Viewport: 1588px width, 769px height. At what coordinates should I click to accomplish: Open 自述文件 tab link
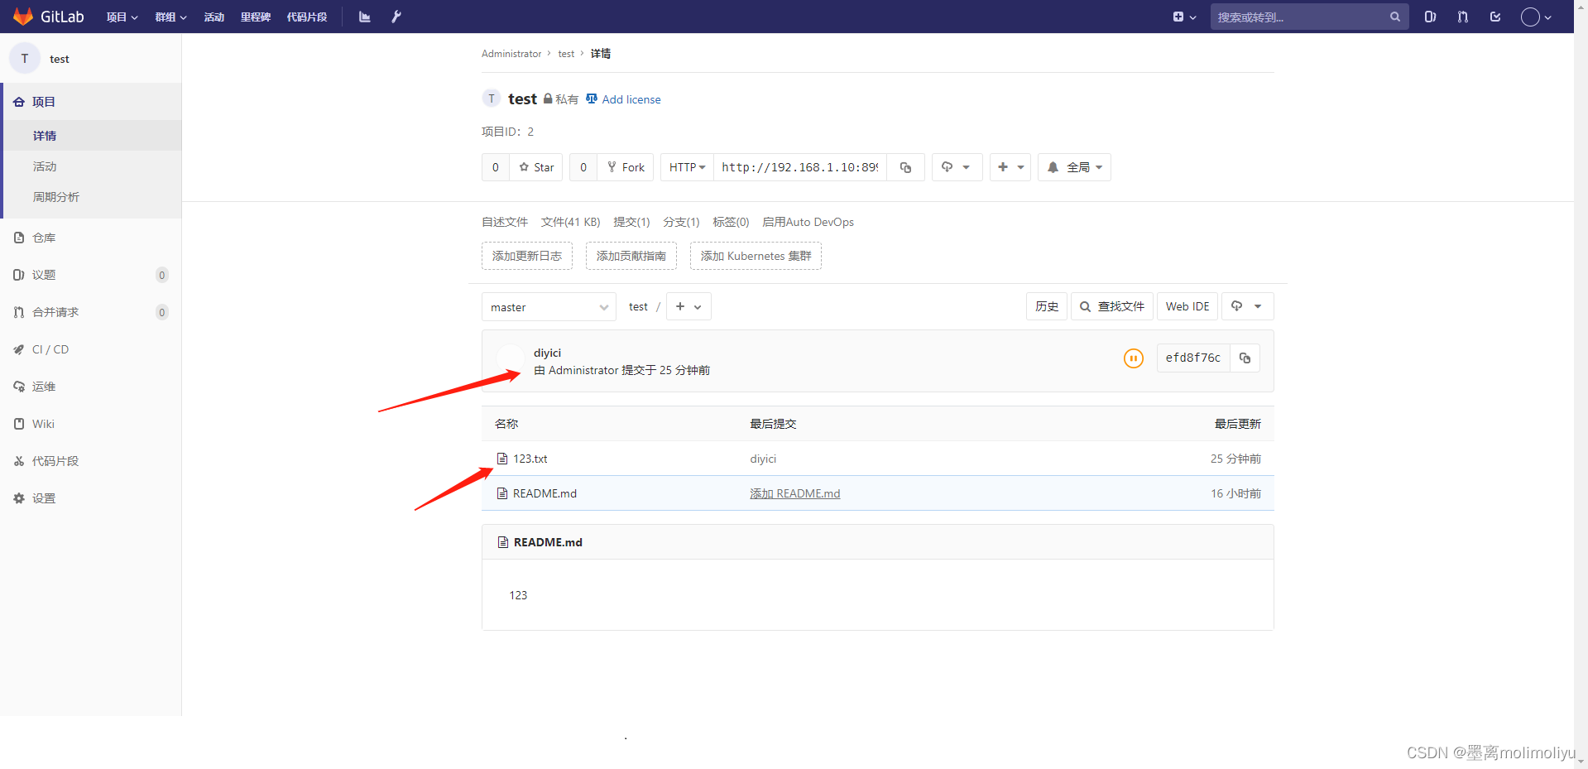pyautogui.click(x=505, y=222)
